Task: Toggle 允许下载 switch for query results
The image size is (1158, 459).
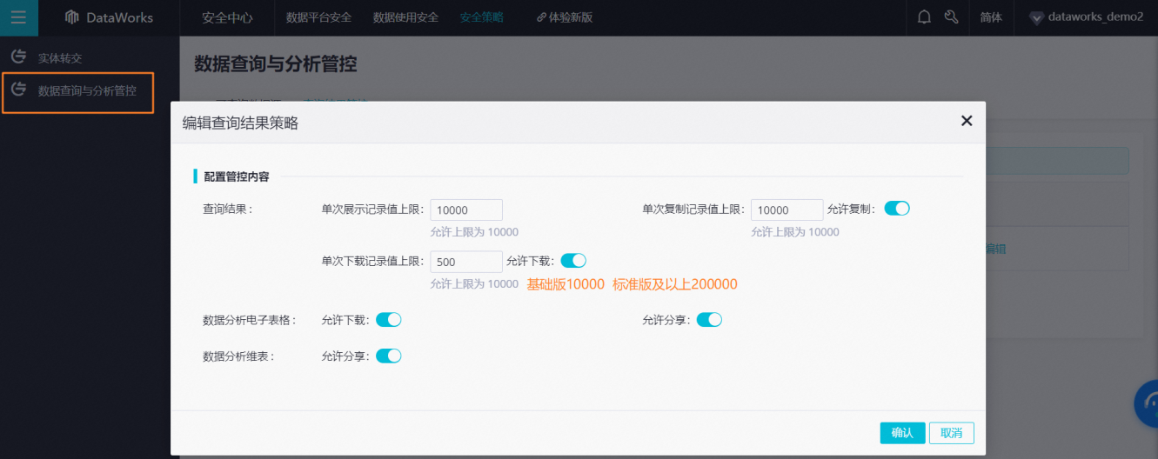Action: [573, 260]
